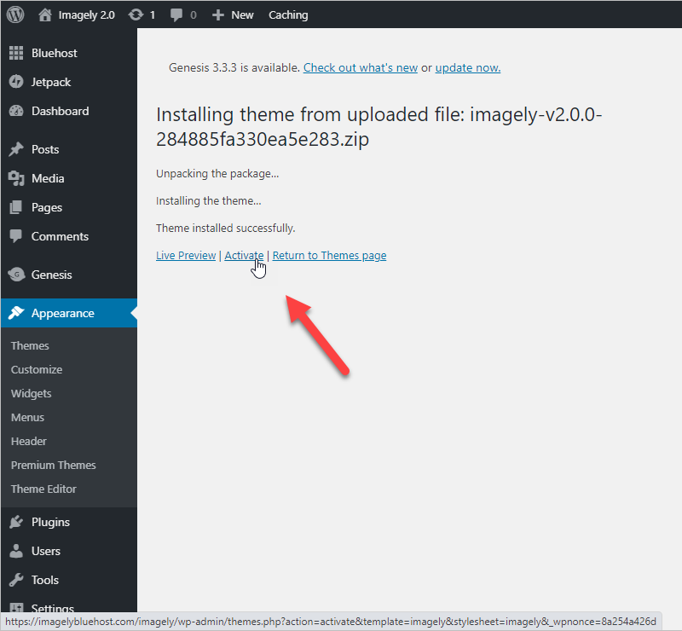The image size is (682, 631).
Task: Click Return to Themes page link
Action: point(329,256)
